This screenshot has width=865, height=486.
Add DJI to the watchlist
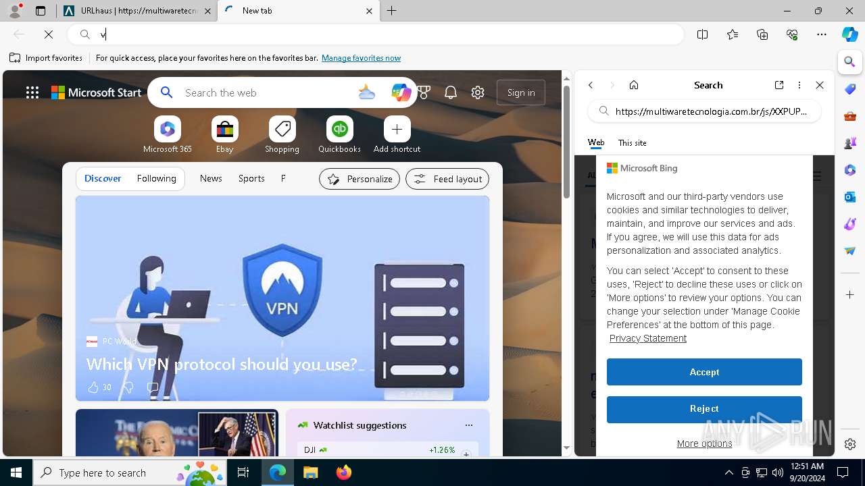click(x=466, y=454)
